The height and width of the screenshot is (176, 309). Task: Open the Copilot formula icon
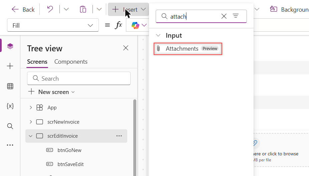pos(135,25)
